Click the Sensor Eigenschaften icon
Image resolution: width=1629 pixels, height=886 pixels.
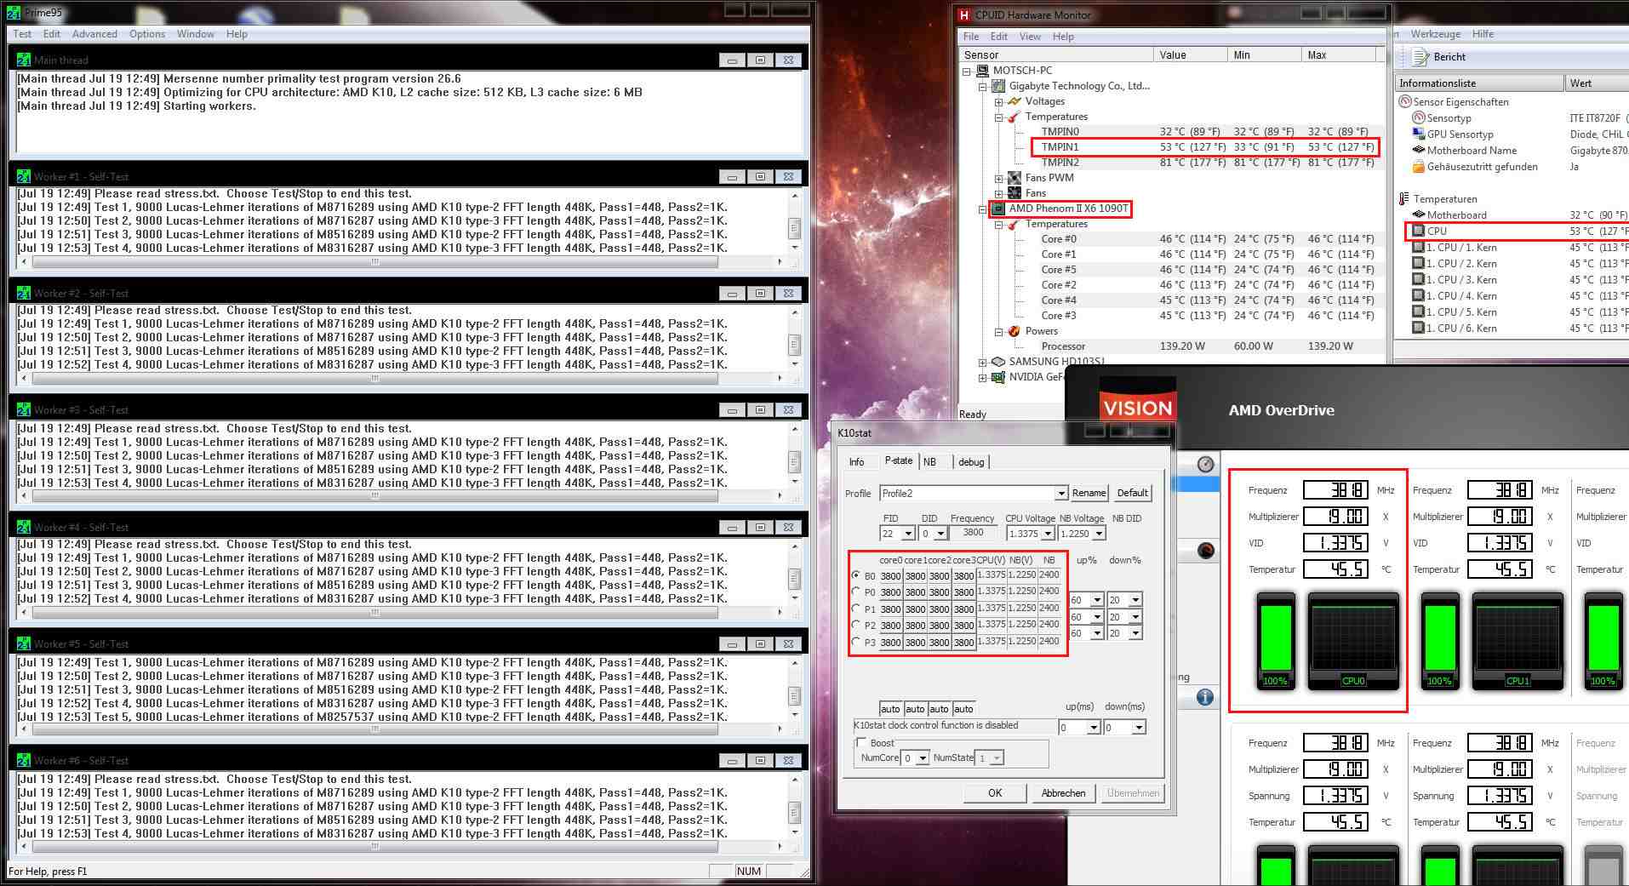pyautogui.click(x=1405, y=101)
